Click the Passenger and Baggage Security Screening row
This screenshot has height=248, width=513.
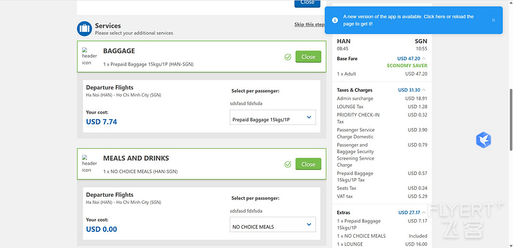pos(382,155)
